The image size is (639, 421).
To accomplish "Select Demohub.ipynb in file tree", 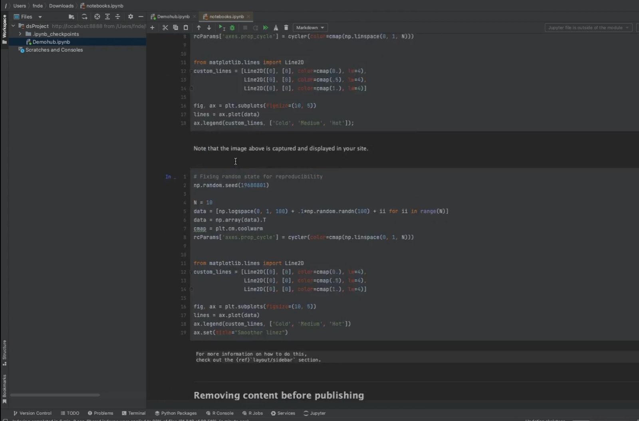I will pos(77,42).
